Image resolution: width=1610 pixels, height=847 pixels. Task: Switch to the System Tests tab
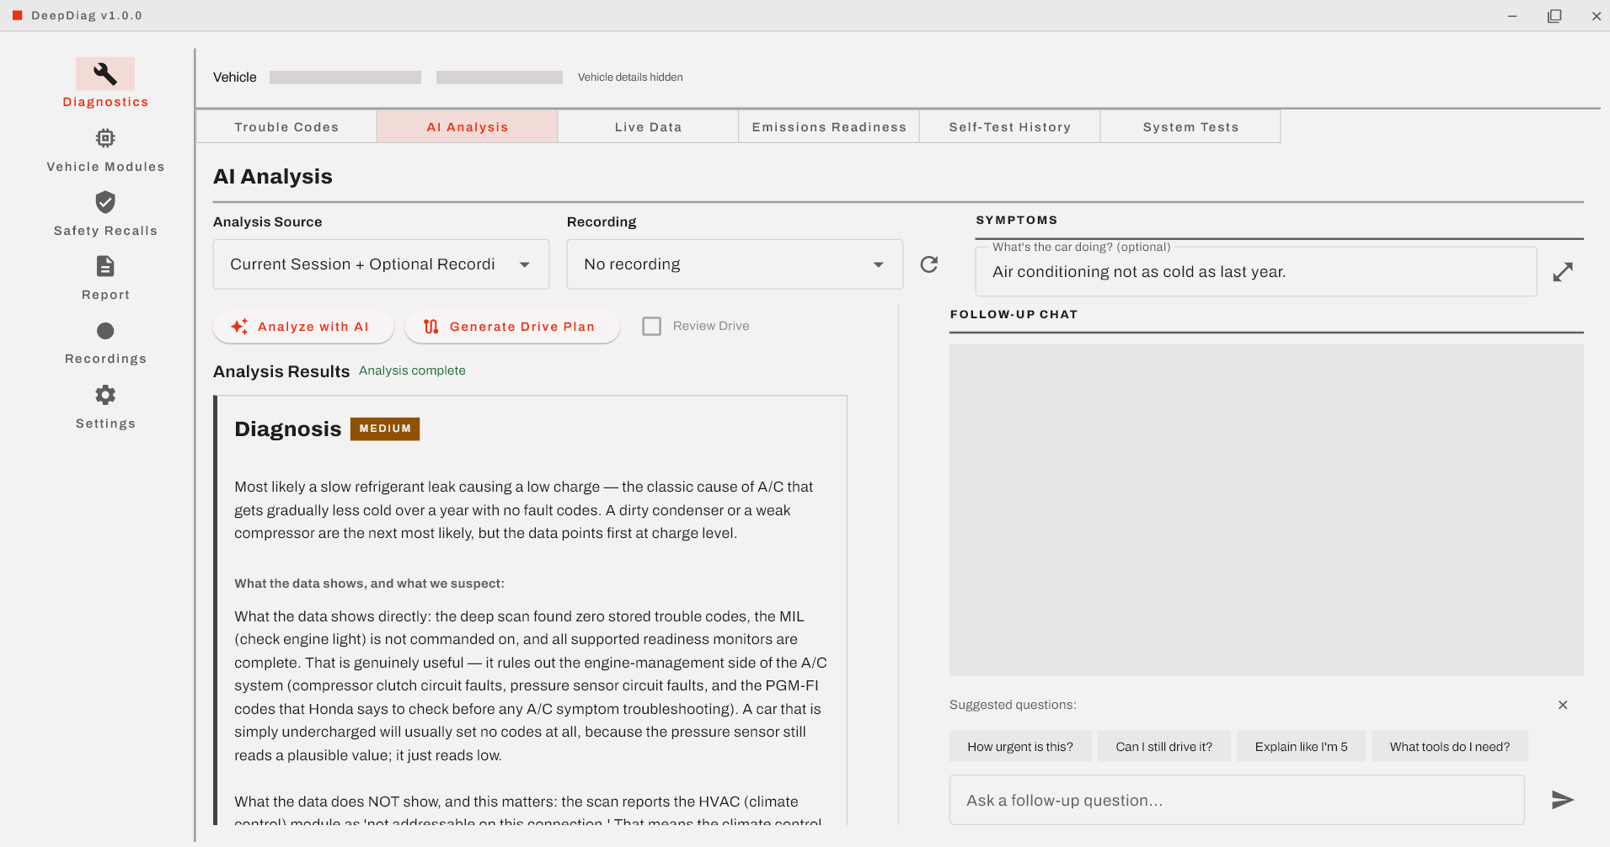(1190, 127)
